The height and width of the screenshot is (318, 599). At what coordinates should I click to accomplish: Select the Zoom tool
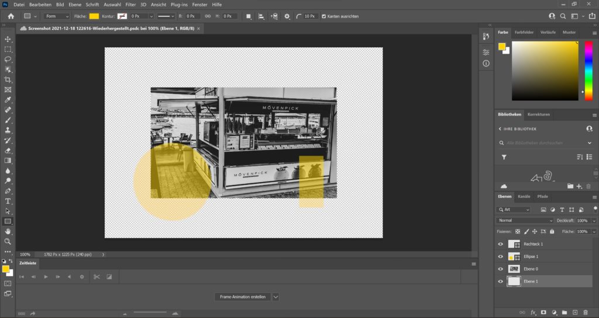tap(8, 242)
